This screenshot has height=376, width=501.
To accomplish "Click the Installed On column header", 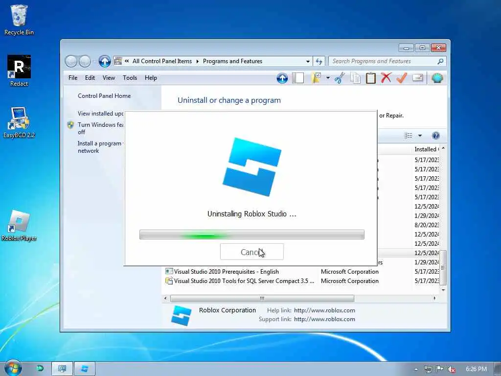I will 427,149.
